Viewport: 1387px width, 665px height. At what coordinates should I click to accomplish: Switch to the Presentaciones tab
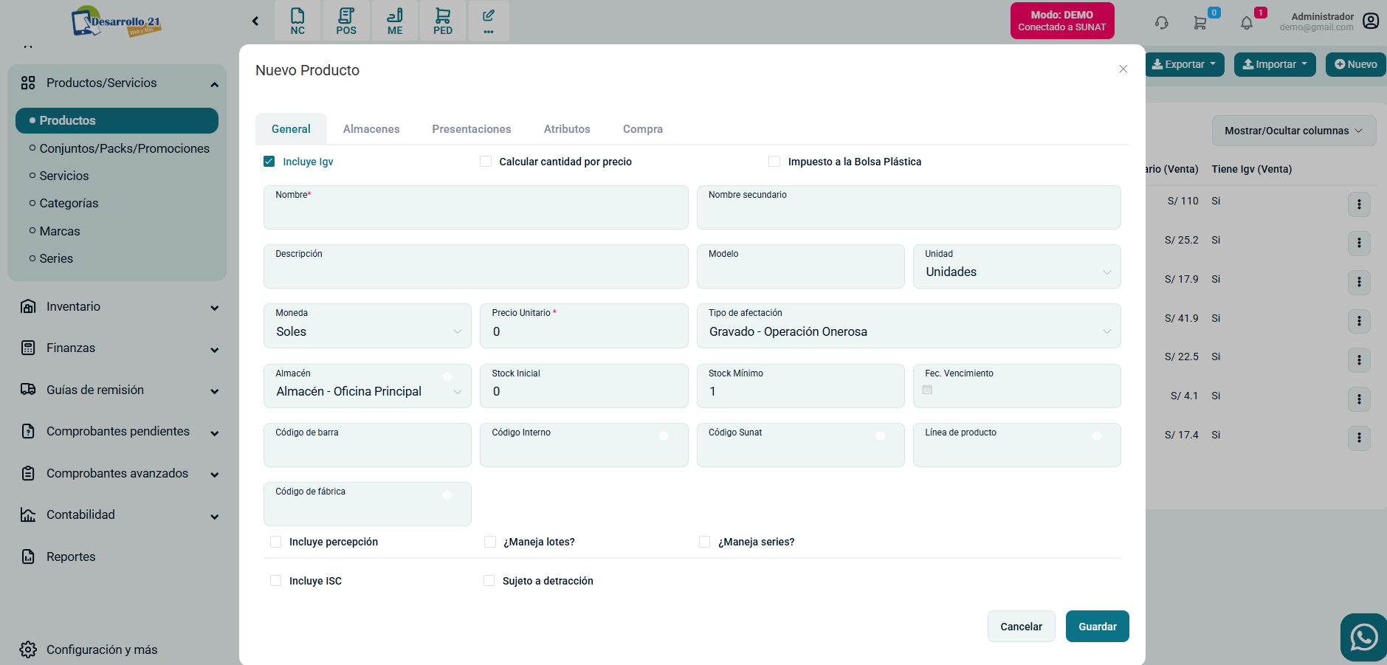click(472, 129)
